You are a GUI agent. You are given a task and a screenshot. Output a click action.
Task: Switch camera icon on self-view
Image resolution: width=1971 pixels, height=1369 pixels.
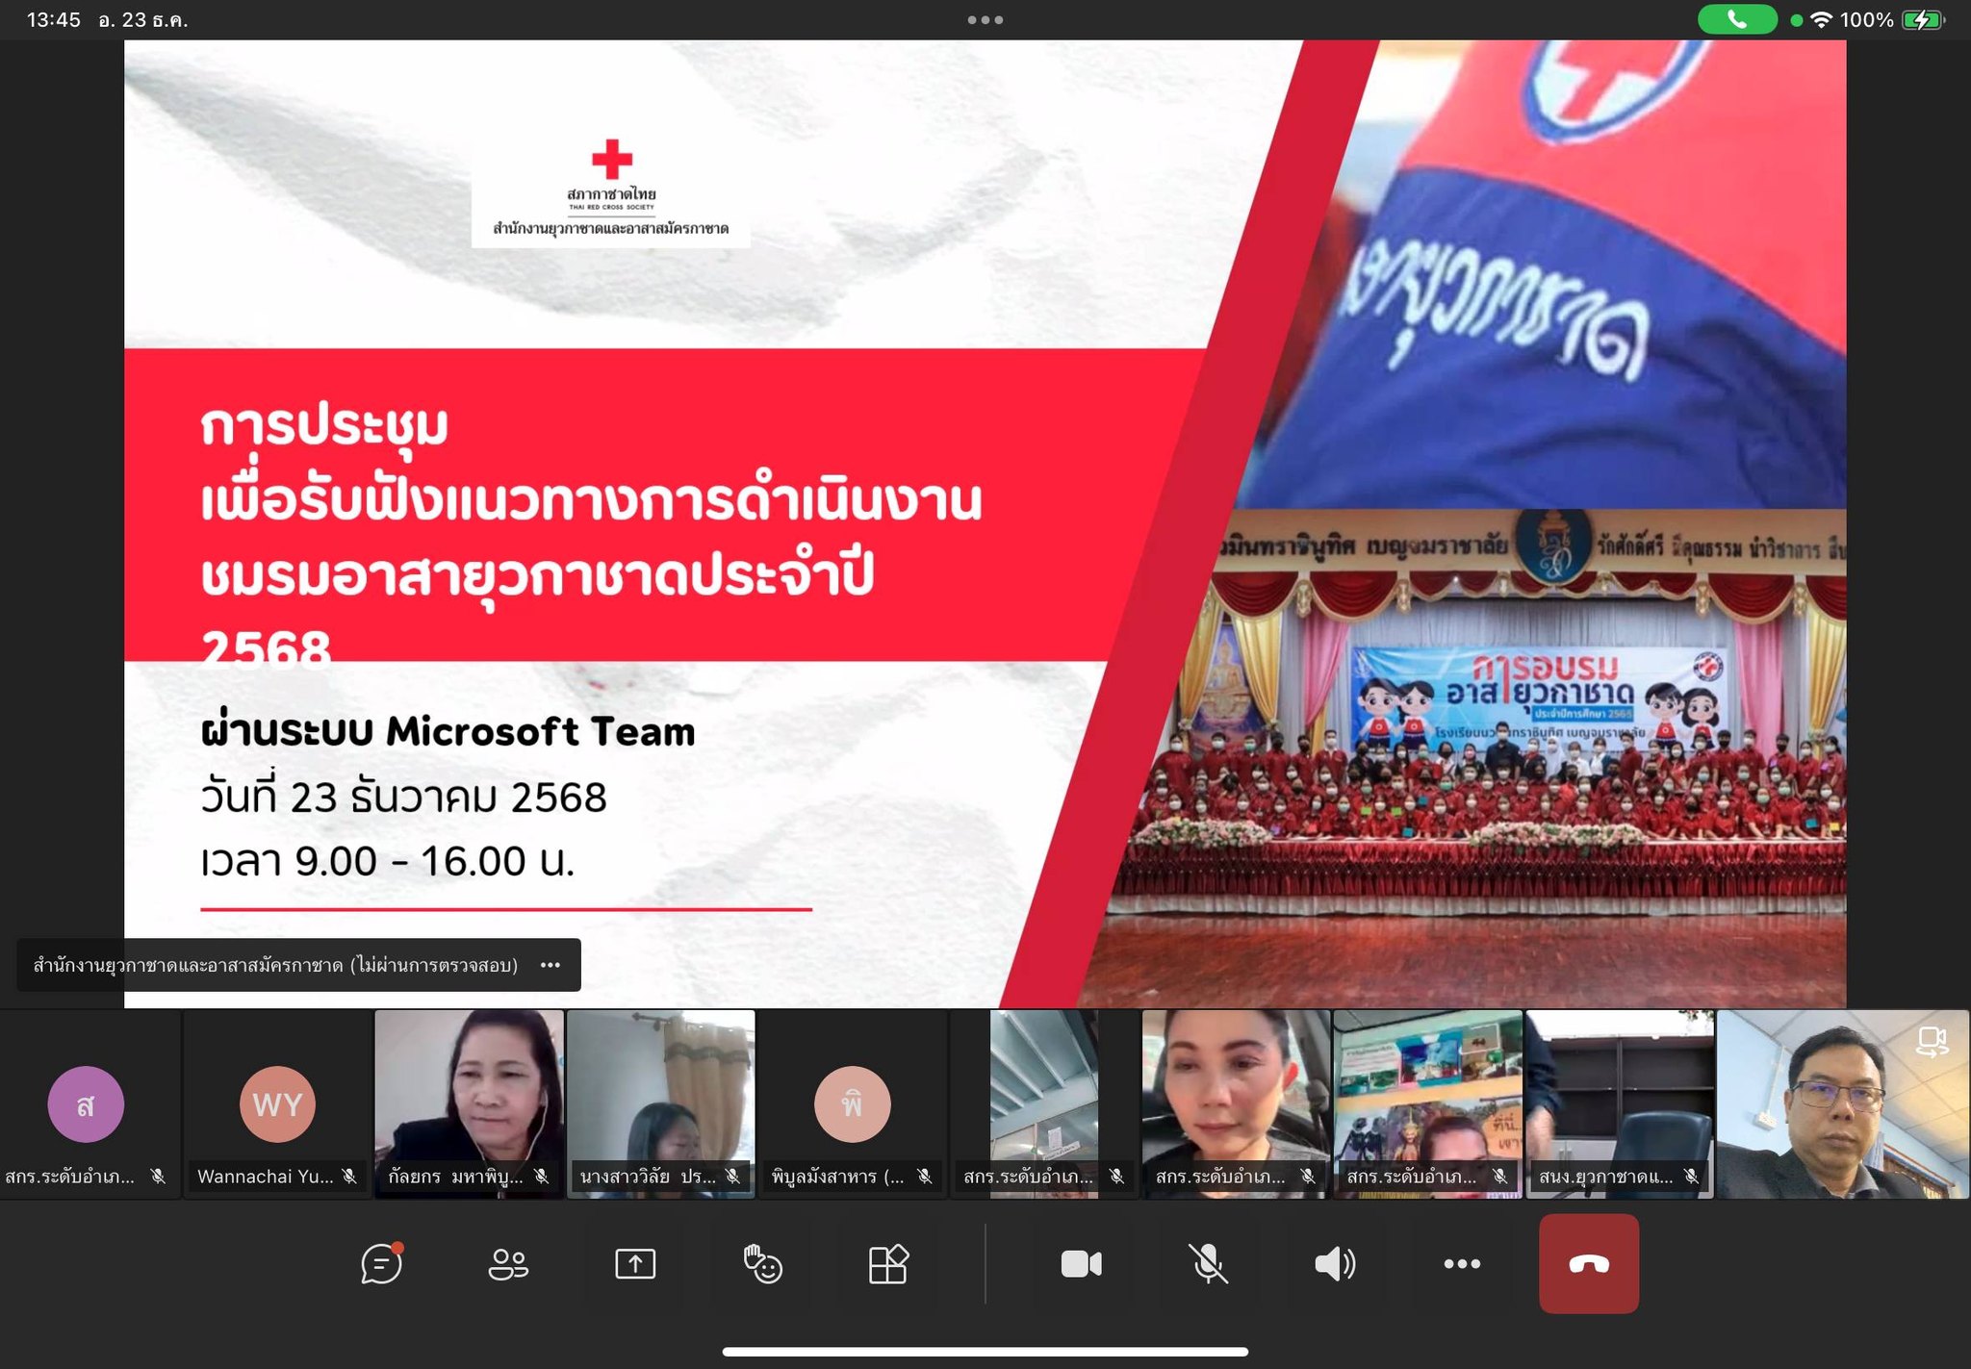click(x=1932, y=1041)
